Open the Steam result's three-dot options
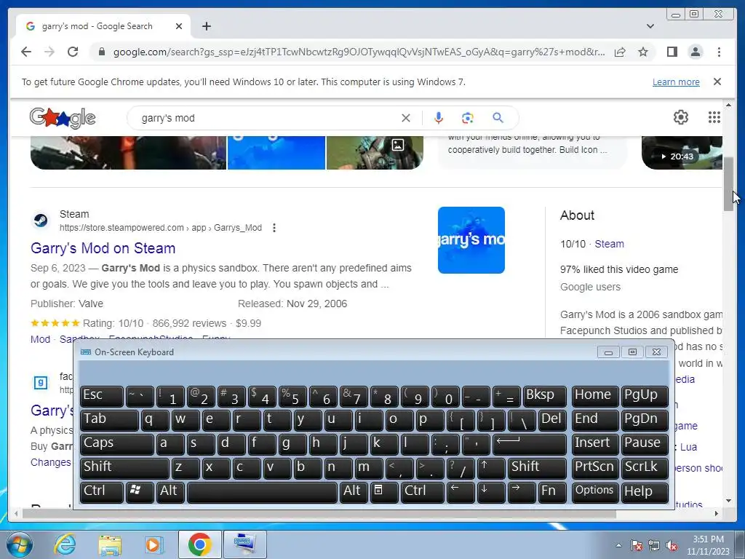Screen dimensions: 745x559 tap(274, 228)
